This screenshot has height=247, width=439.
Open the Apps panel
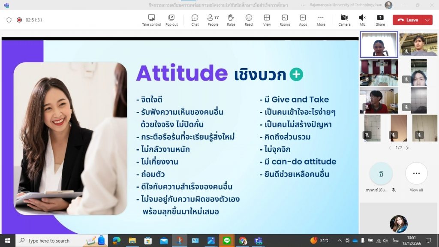pyautogui.click(x=303, y=20)
